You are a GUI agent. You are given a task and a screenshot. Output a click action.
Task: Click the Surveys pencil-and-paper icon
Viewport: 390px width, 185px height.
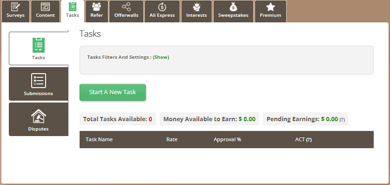click(x=16, y=7)
